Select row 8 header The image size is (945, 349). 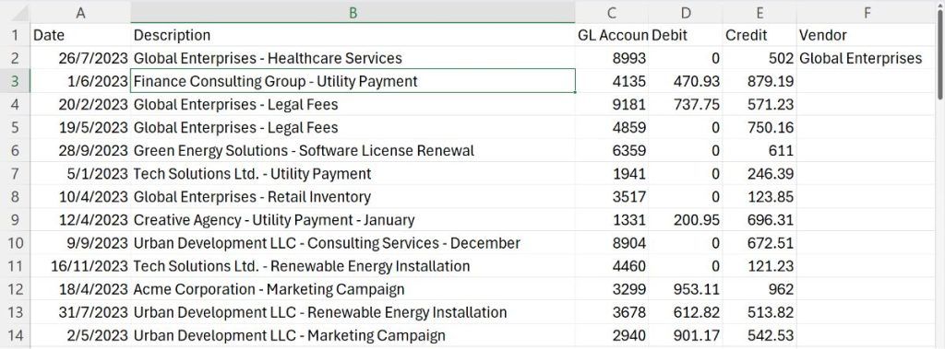pyautogui.click(x=15, y=197)
